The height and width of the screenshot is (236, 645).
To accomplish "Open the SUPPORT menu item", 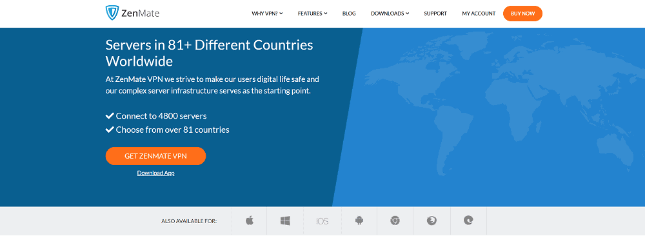I will coord(435,14).
